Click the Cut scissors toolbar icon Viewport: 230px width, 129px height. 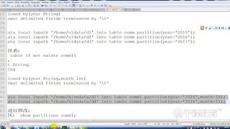pos(23,6)
